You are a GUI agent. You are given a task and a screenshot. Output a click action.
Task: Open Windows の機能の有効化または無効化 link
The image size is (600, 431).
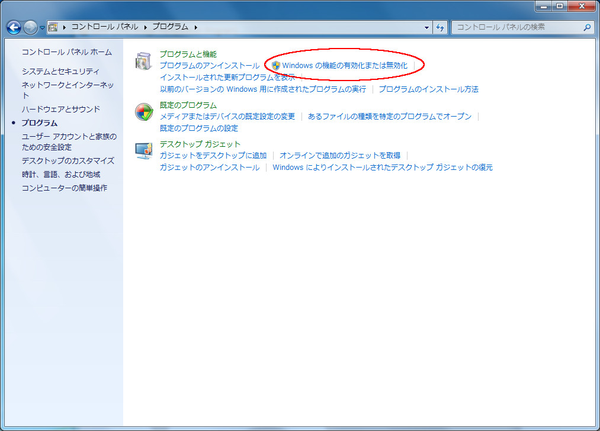click(x=345, y=66)
